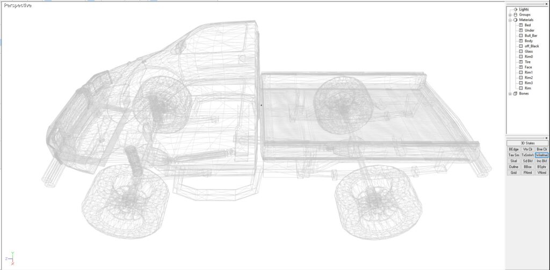Viewport: 550px width, 270px height.
Task: Click the Bed material texture icon
Action: [x=520, y=25]
